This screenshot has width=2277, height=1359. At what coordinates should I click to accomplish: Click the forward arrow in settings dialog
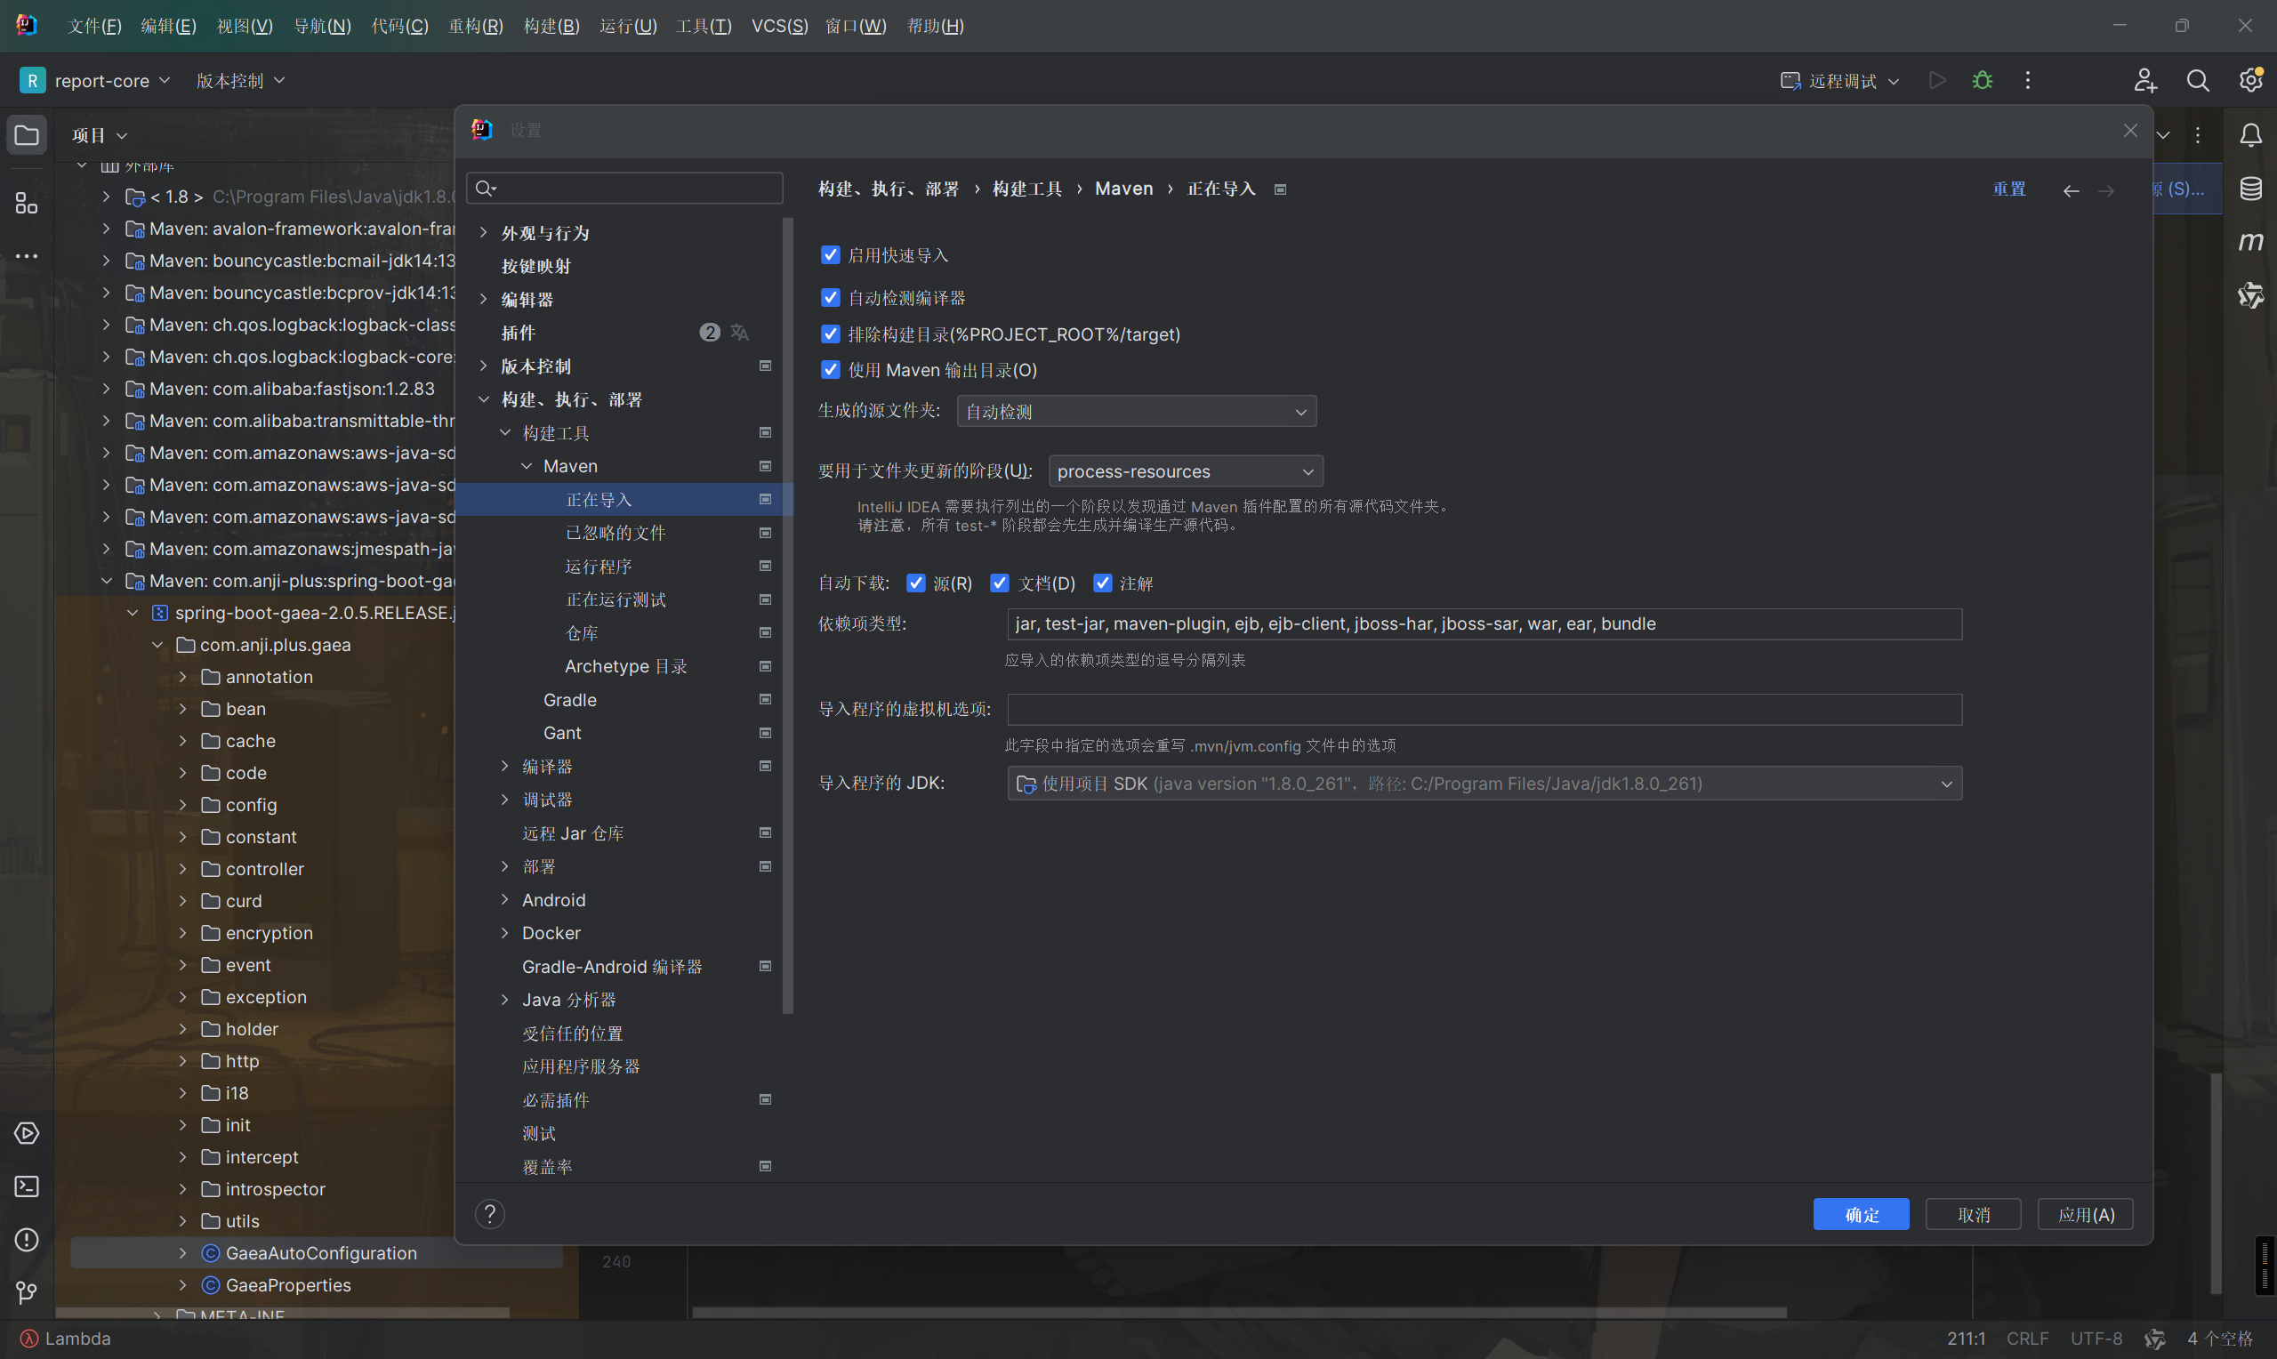2106,190
